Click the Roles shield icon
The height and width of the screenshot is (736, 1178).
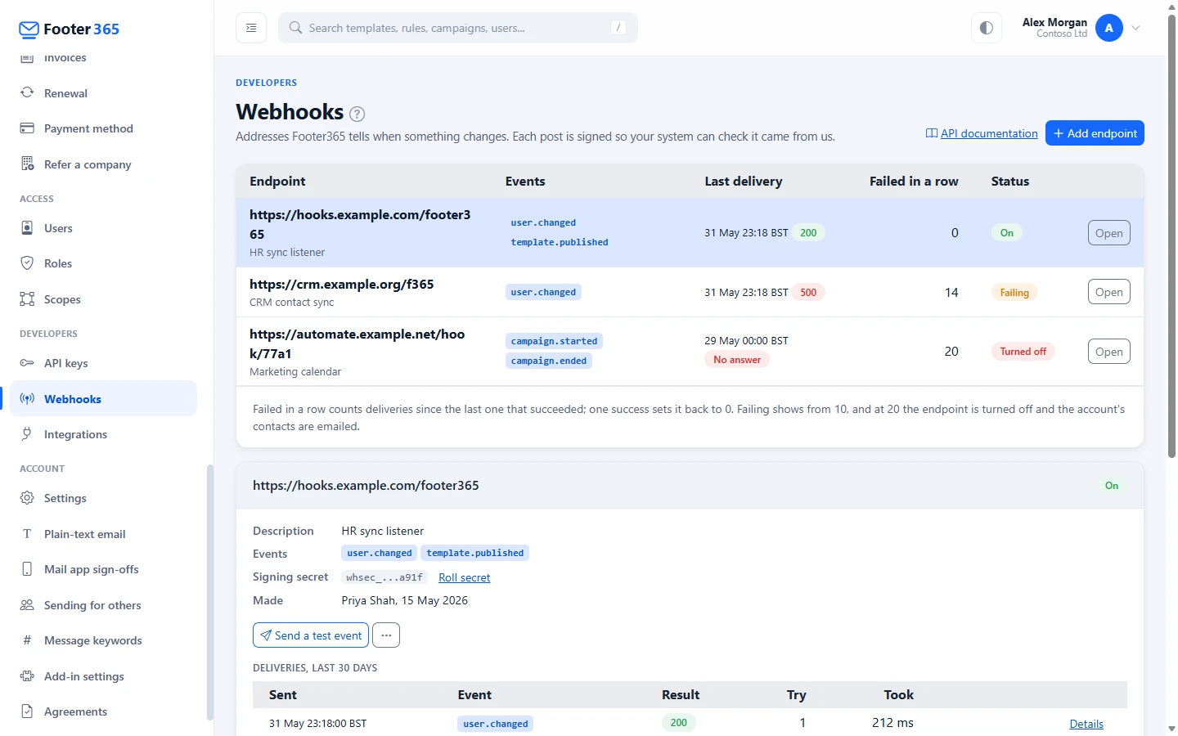click(x=27, y=263)
